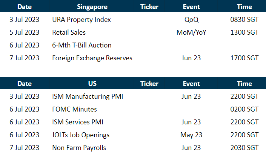Screen dimensions: 266x153
Task: Click the Foreign Exchange Reserves entry
Action: coord(92,58)
